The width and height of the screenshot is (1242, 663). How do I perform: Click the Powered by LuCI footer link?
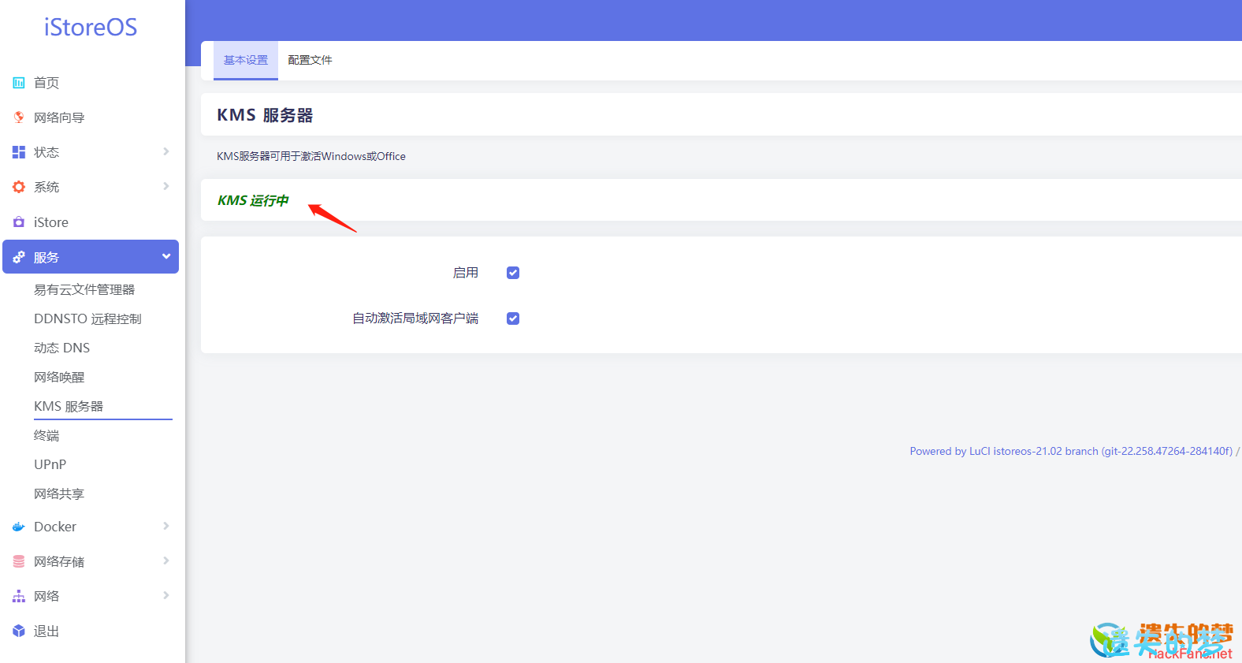pyautogui.click(x=1071, y=451)
